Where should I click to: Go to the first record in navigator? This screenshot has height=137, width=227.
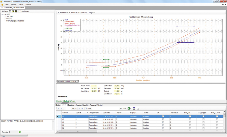59,109
